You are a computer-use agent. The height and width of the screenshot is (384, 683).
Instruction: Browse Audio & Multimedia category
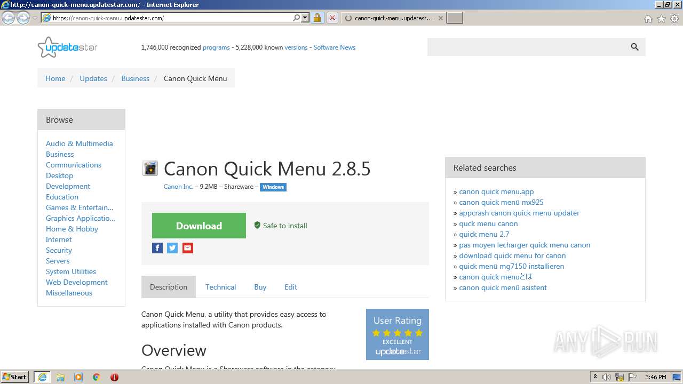(80, 143)
